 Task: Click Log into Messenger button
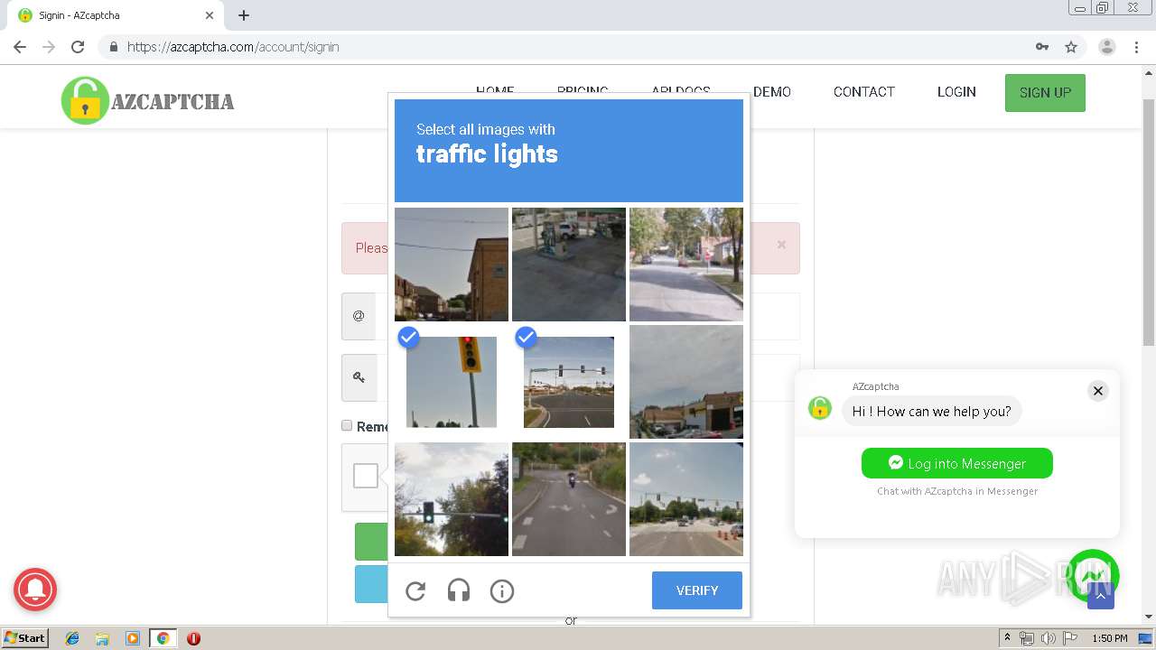coord(957,463)
